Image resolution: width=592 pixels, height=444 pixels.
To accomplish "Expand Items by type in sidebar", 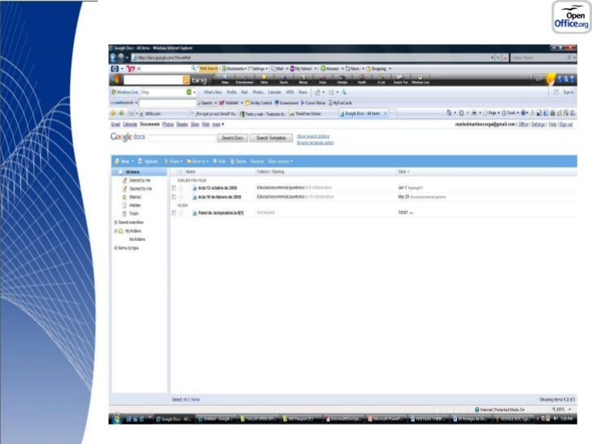I will point(115,248).
